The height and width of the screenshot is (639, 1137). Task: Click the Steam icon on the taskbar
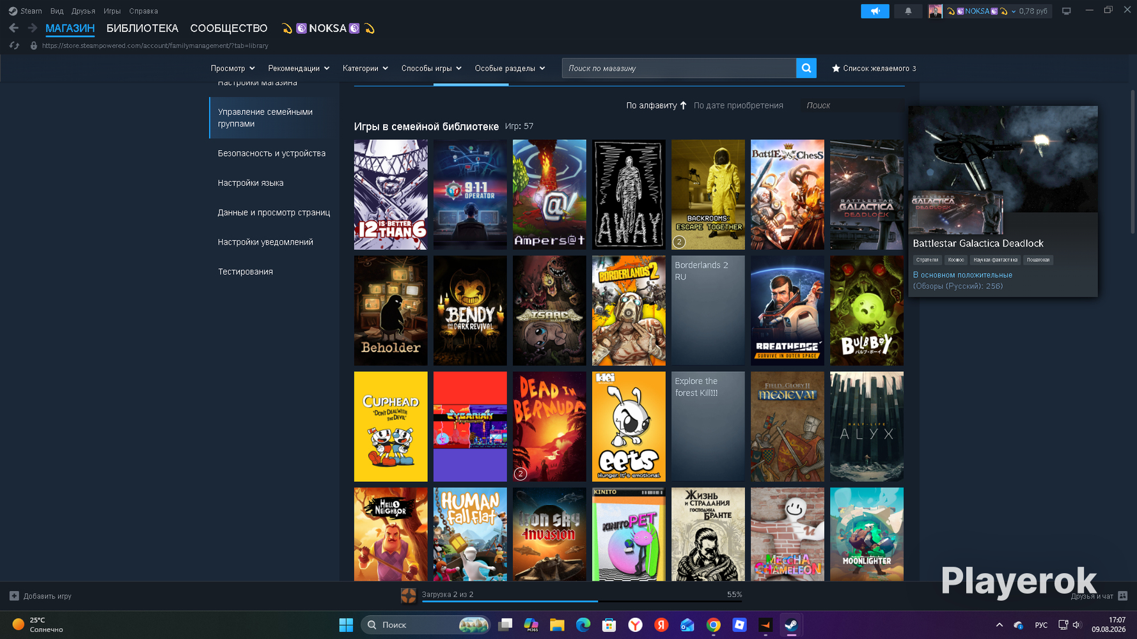point(791,625)
